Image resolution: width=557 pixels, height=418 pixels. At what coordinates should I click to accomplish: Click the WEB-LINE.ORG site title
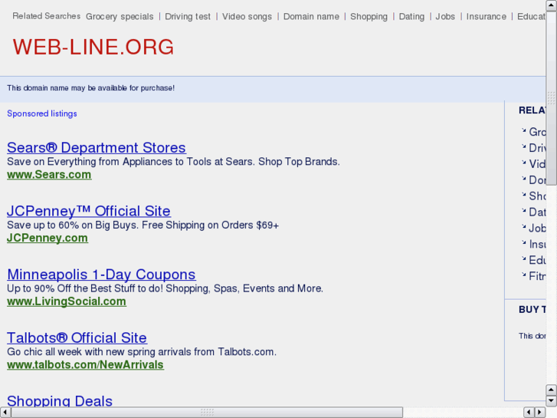[x=93, y=47]
